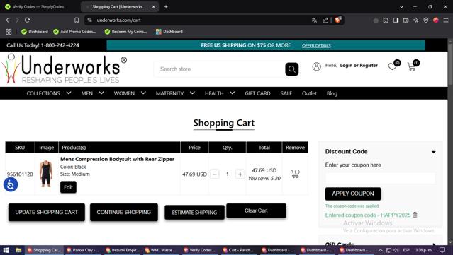Open the Windows Start button

click(x=6, y=250)
